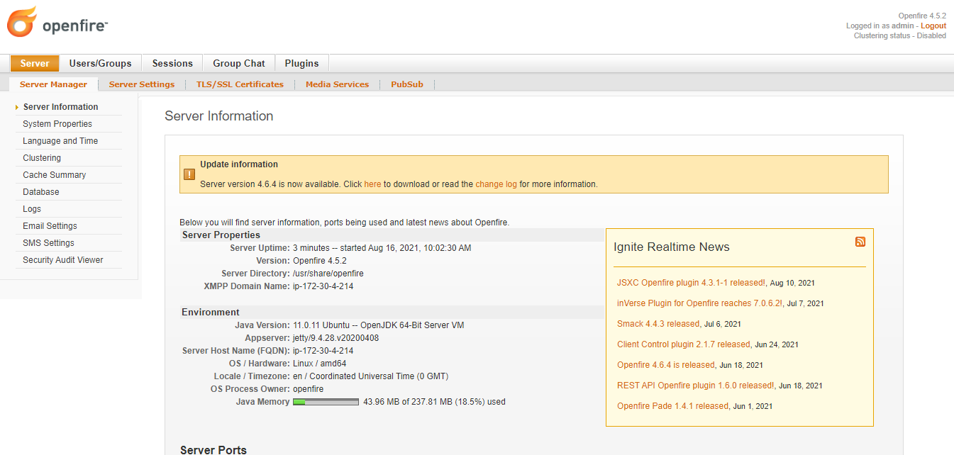
Task: Select Server Settings submenu
Action: [x=142, y=84]
